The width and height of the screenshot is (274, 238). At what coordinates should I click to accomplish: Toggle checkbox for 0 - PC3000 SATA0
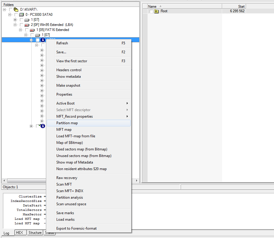pos(16,15)
